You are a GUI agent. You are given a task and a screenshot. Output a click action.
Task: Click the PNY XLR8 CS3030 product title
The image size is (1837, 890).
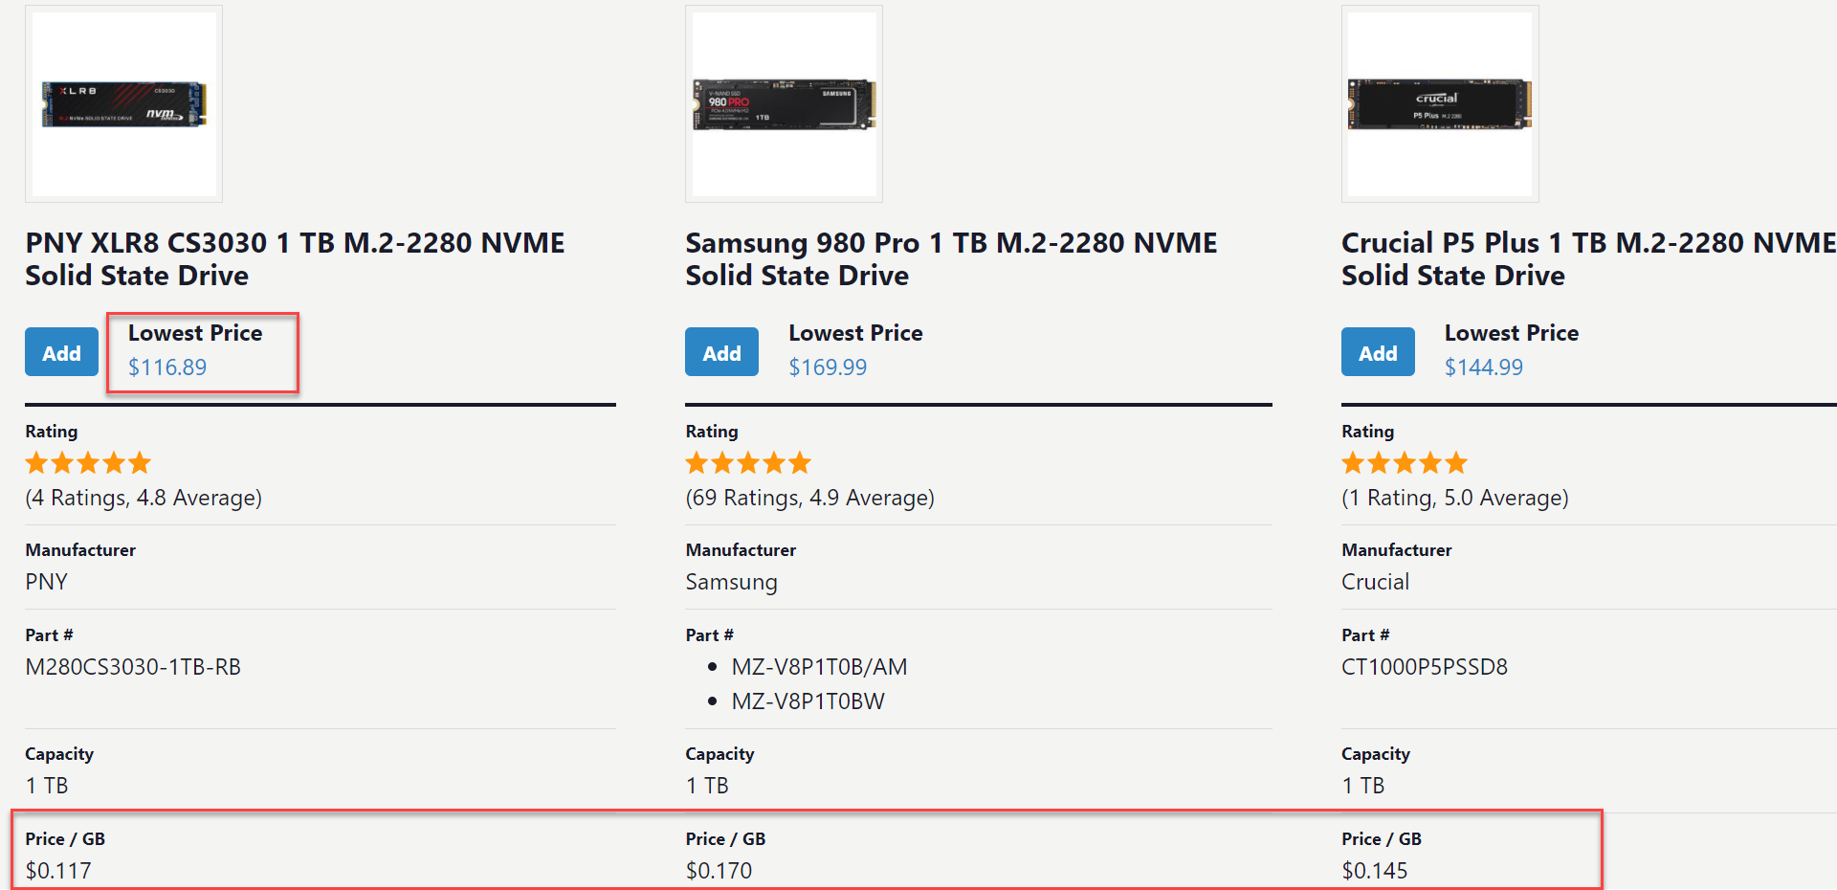pyautogui.click(x=295, y=258)
